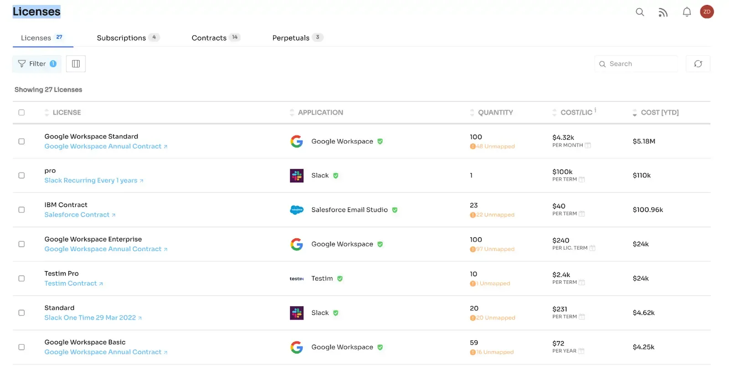Click the column layout toggle icon
The height and width of the screenshot is (368, 729).
coord(76,64)
